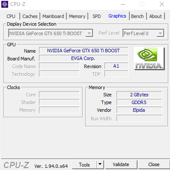Switch to the Bench tab

[137, 16]
